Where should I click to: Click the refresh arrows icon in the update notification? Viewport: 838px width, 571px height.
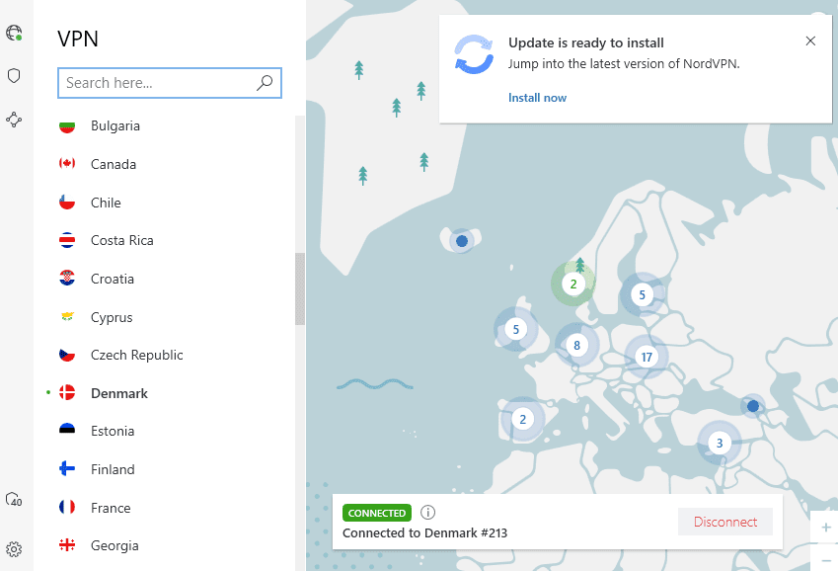click(474, 56)
